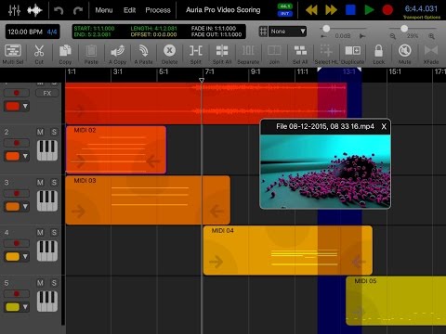446x334 pixels.
Task: Open the Edit menu
Action: (129, 10)
